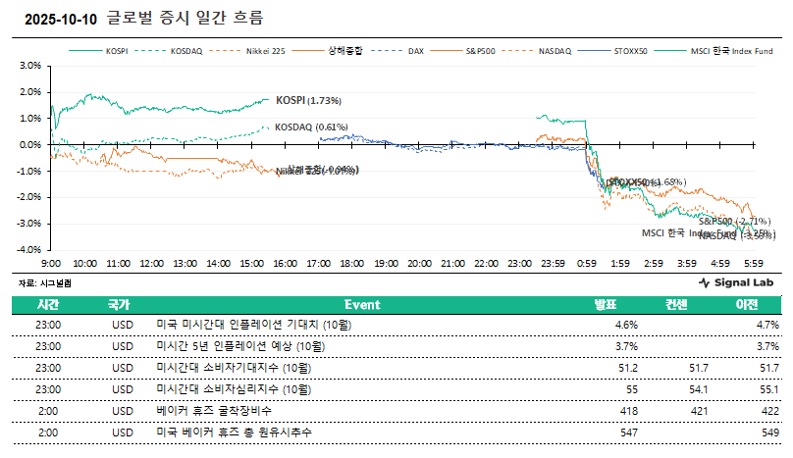Click the KOSPI legend line marker
This screenshot has height=458, width=793.
[x=84, y=49]
